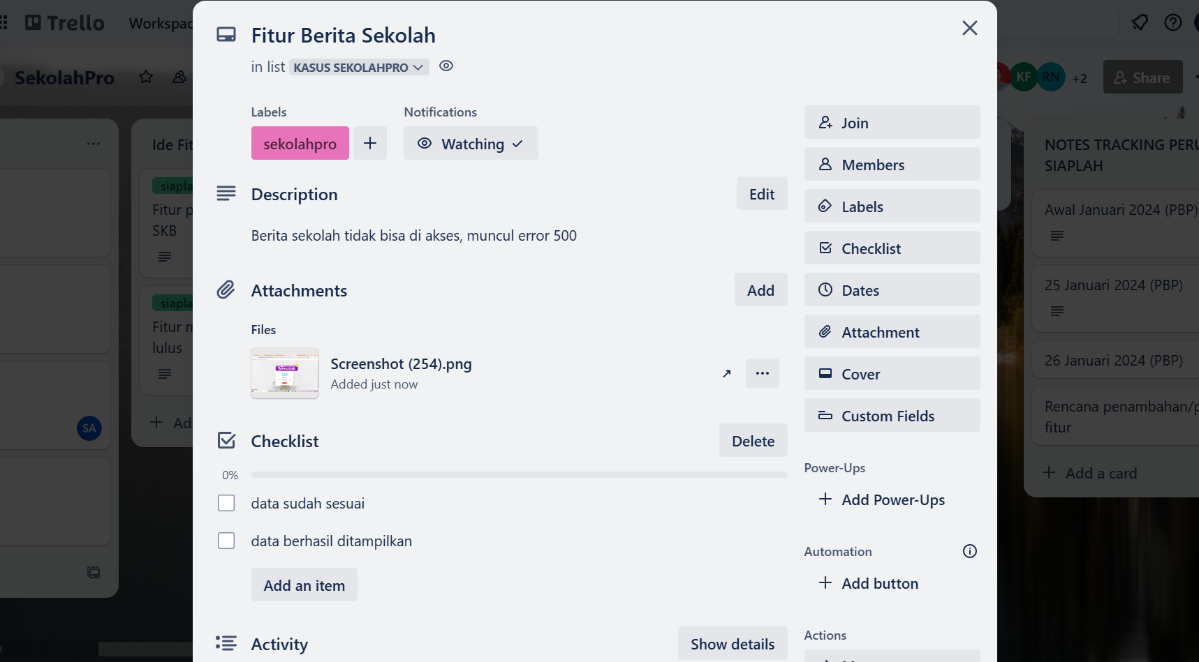Check the 'data sudah sesuai' item
This screenshot has height=662, width=1199.
[226, 504]
